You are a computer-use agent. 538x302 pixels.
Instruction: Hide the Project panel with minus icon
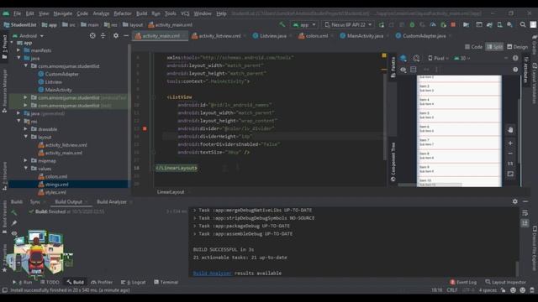tap(126, 35)
